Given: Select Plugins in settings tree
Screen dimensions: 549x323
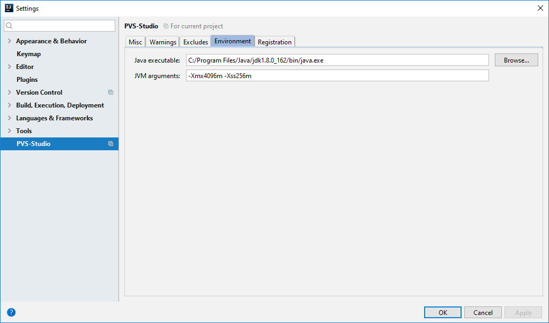Looking at the screenshot, I should [x=27, y=80].
